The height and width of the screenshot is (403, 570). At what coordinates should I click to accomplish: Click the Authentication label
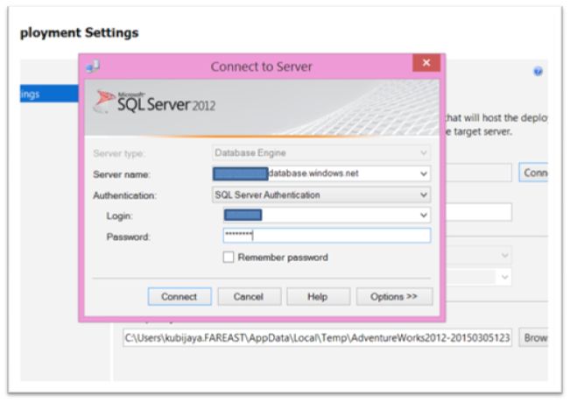coord(124,195)
